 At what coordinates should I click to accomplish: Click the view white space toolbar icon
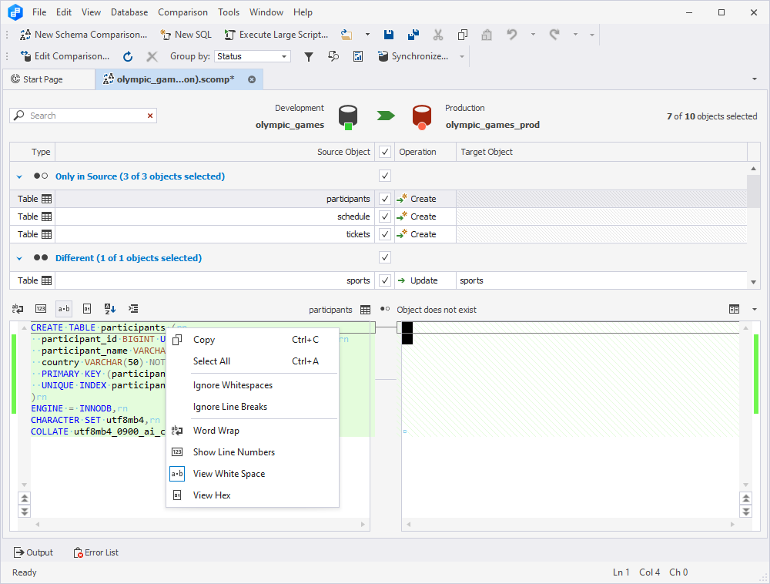[x=64, y=308]
